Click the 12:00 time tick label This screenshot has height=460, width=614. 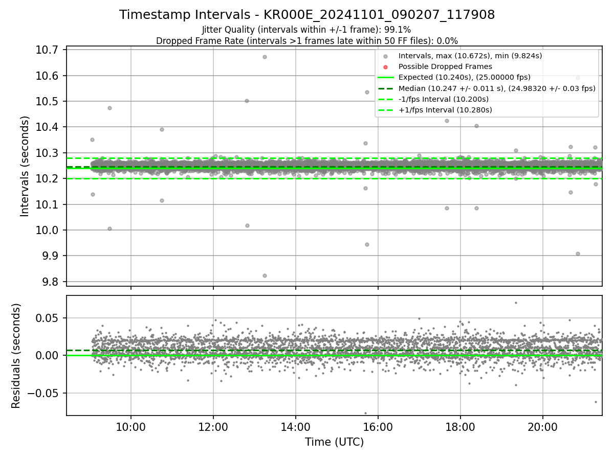(x=213, y=427)
